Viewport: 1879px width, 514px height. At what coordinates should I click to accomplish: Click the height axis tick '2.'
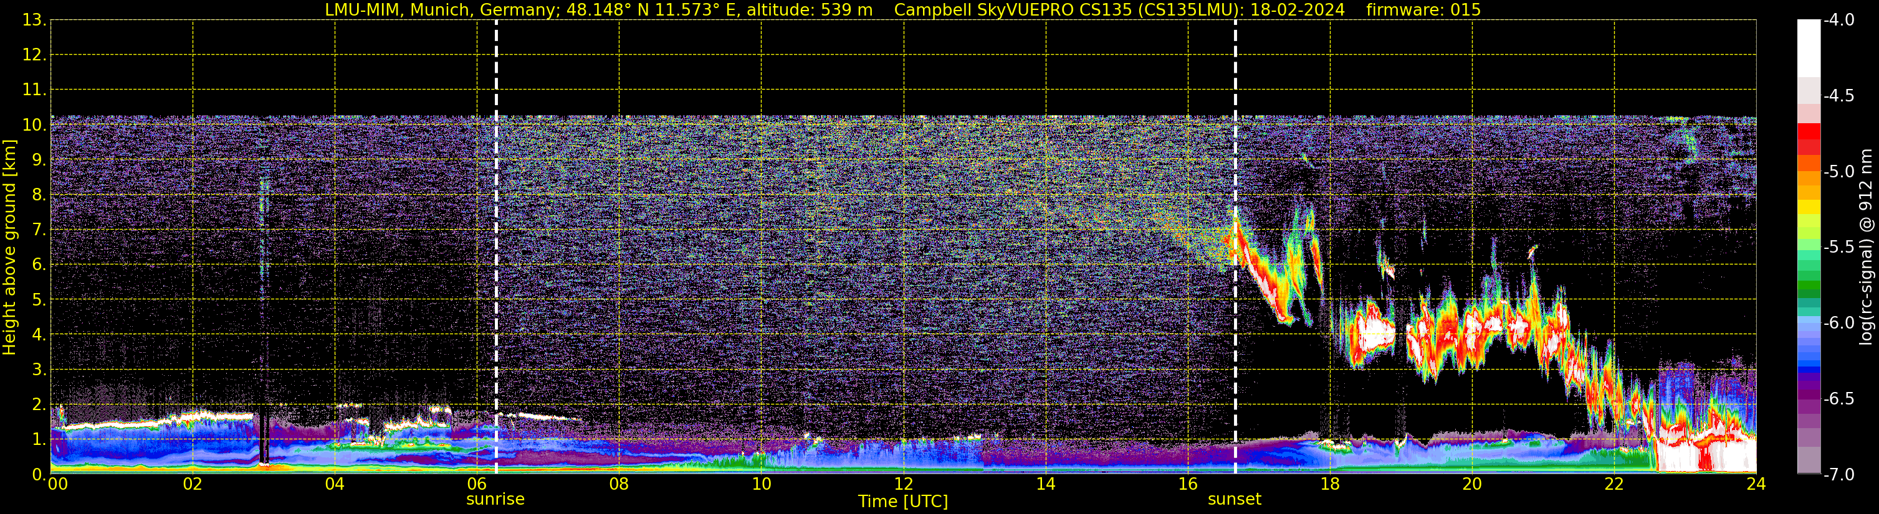pyautogui.click(x=38, y=405)
